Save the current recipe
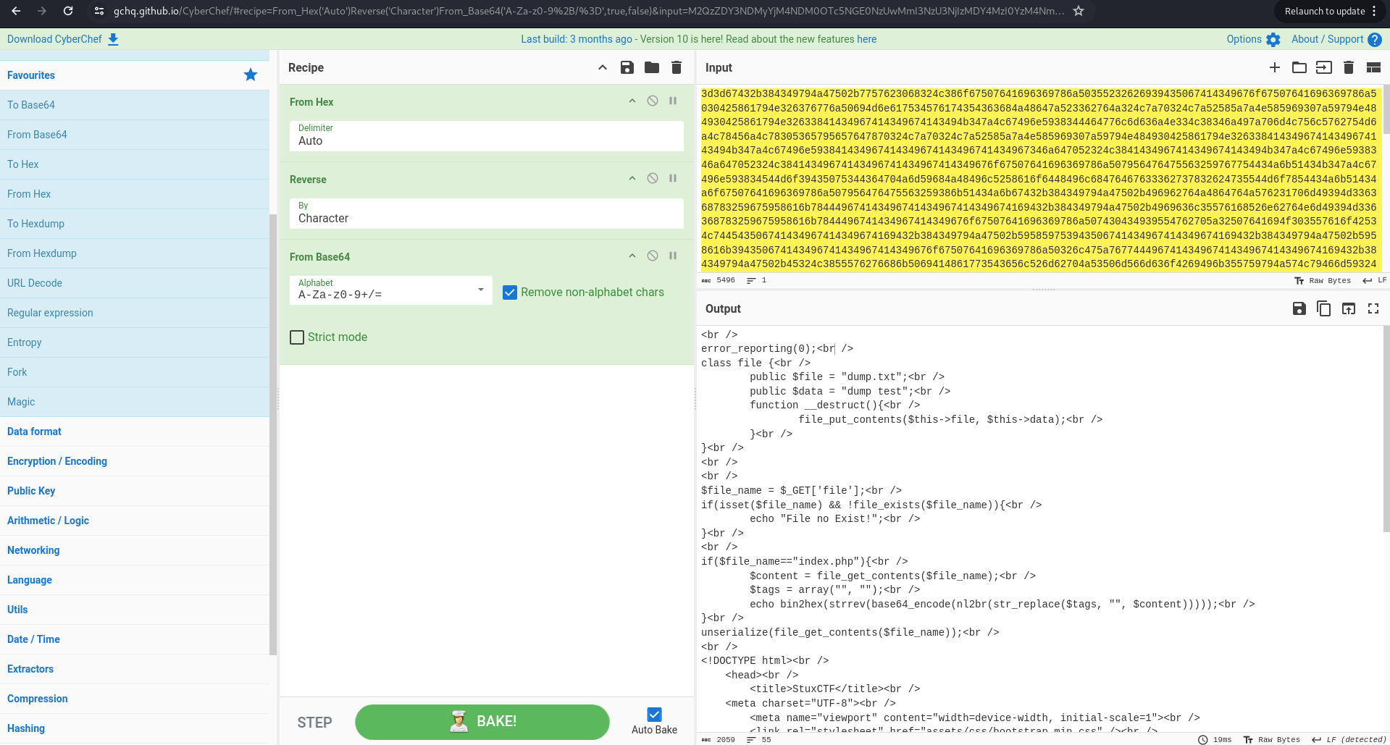 (627, 67)
